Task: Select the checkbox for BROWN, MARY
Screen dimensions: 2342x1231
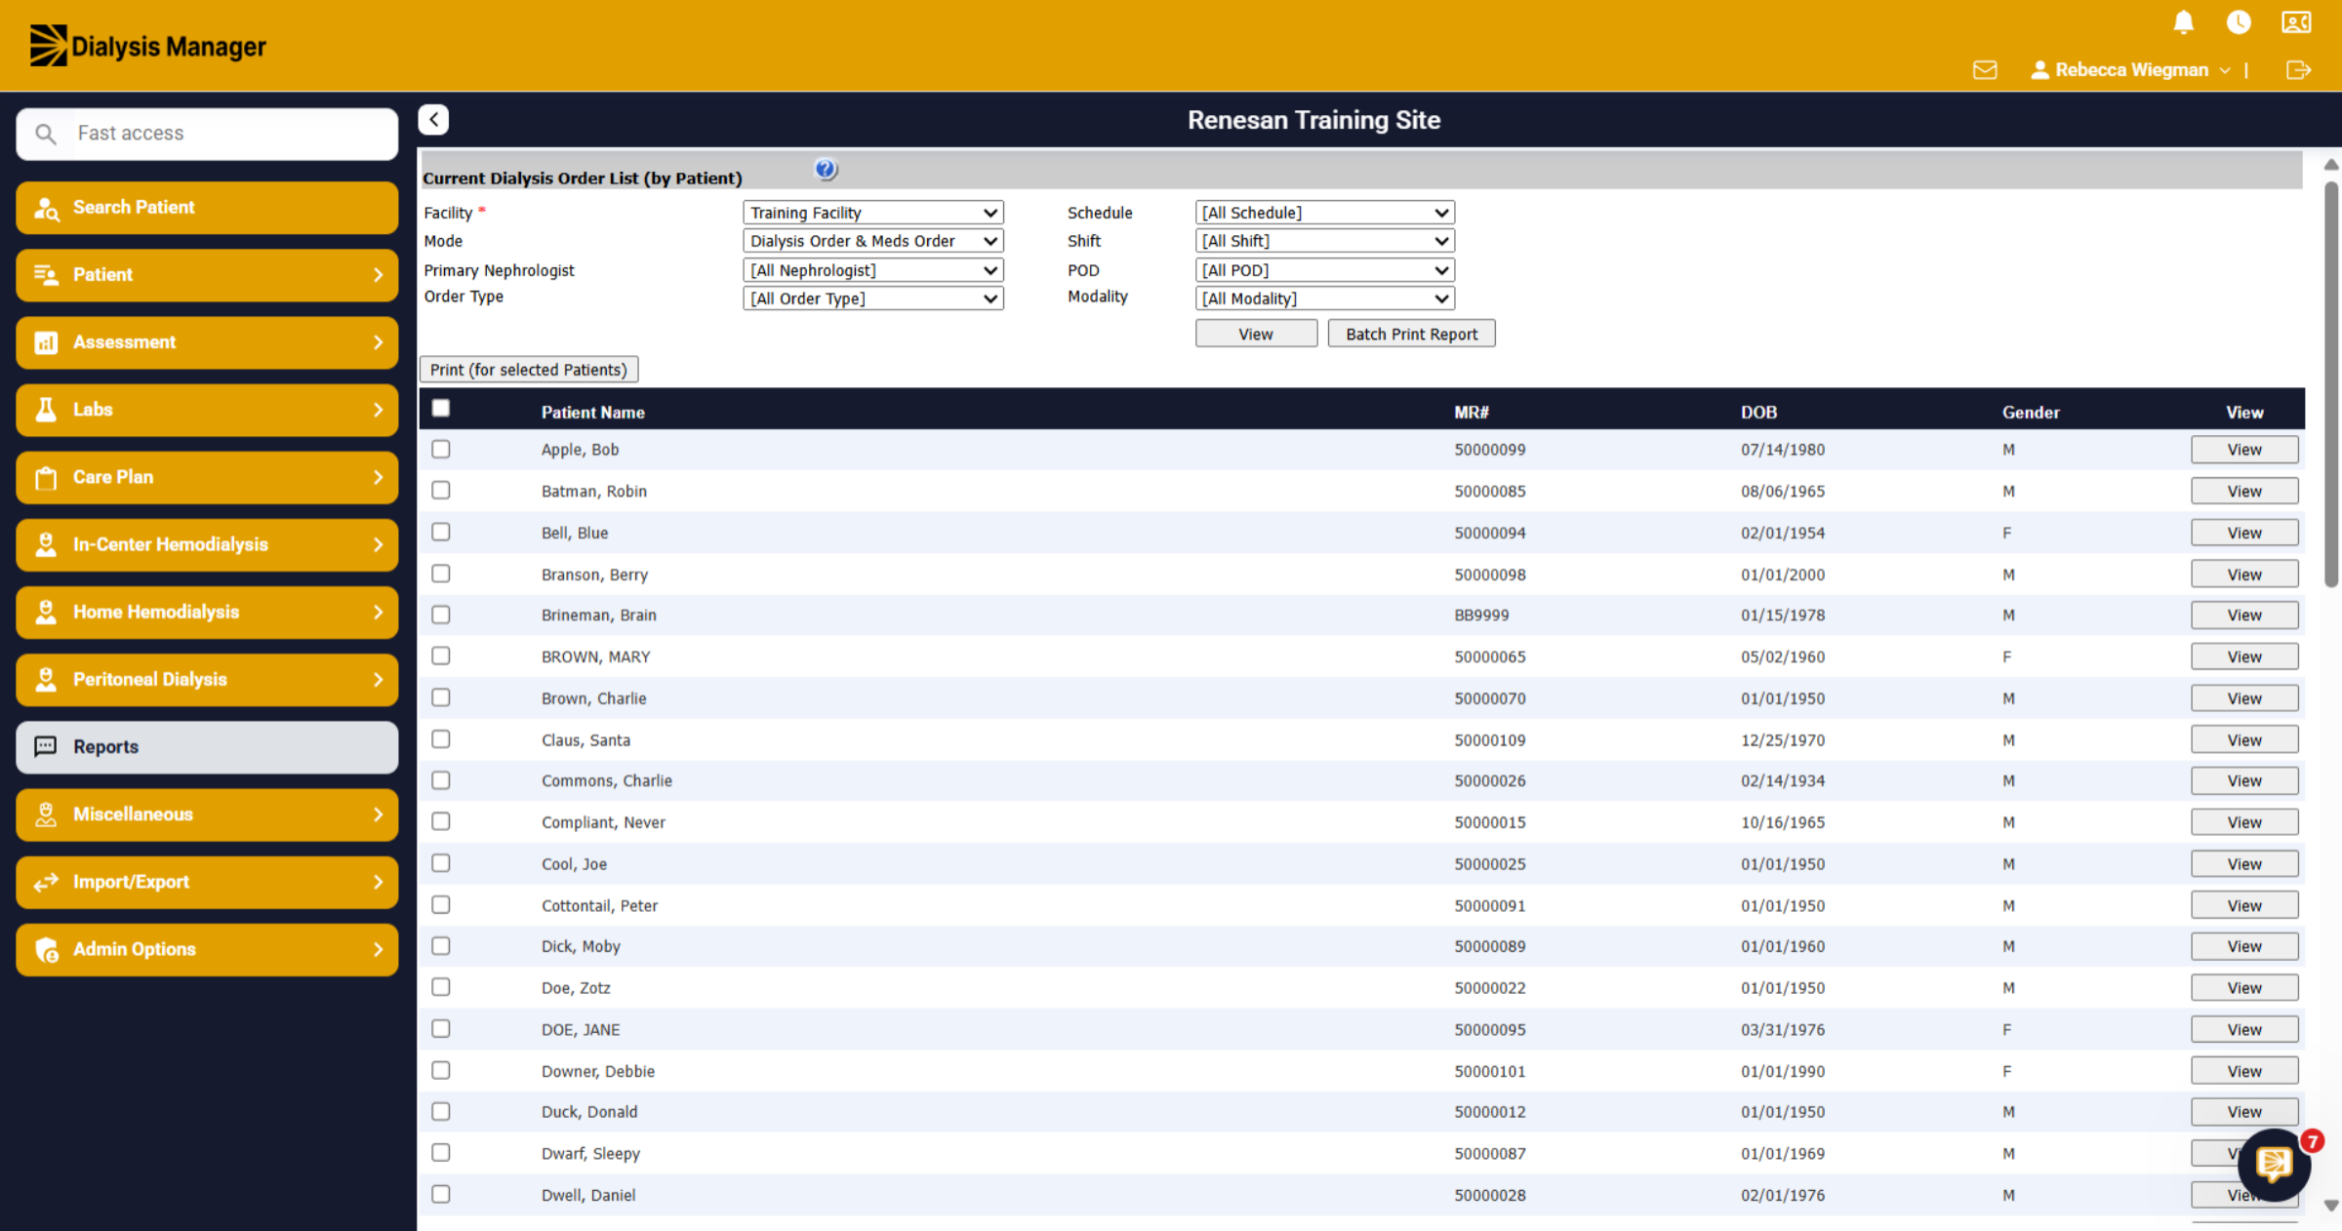Action: click(x=441, y=655)
